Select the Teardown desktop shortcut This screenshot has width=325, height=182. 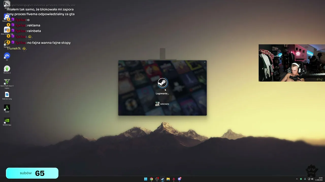pyautogui.click(x=7, y=44)
